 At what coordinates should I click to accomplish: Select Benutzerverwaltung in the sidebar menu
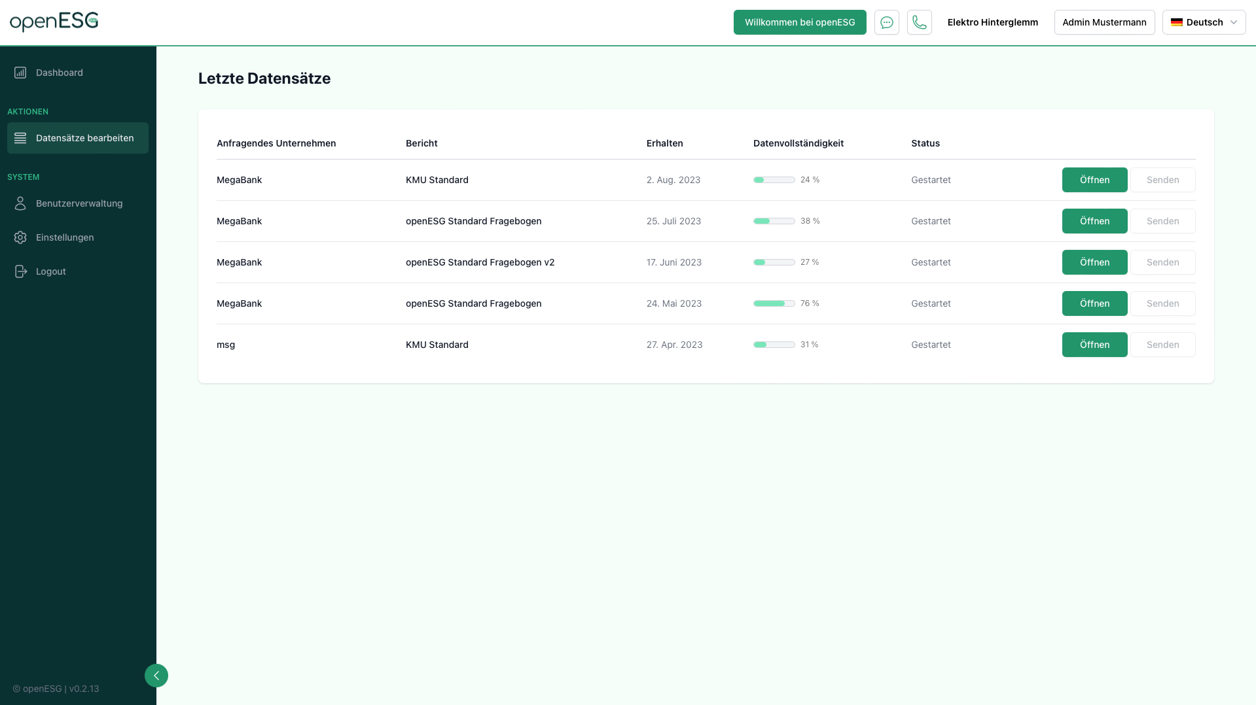79,203
